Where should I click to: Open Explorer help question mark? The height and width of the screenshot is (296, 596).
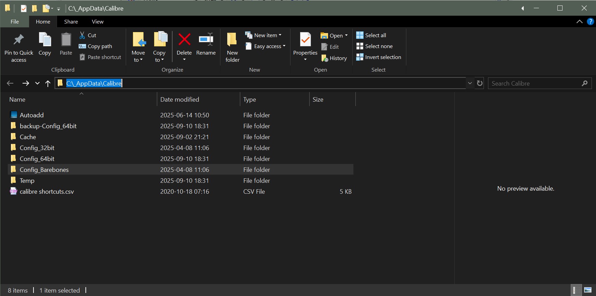click(x=590, y=21)
